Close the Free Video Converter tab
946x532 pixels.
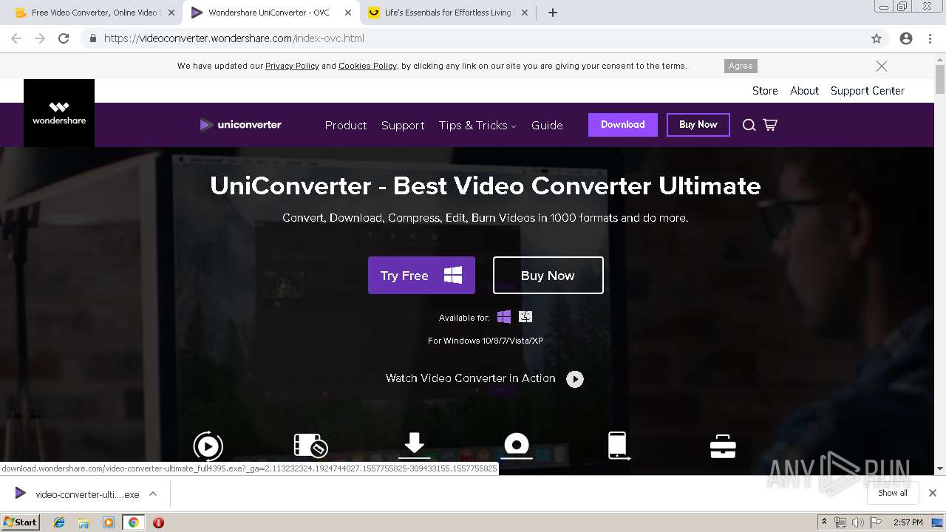coord(171,13)
